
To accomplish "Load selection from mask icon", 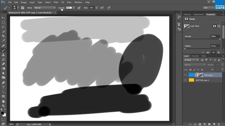I will point(203,52).
